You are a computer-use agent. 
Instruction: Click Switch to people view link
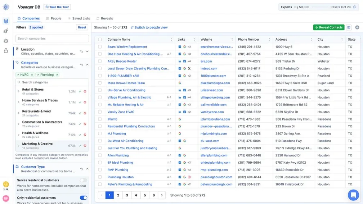[149, 27]
